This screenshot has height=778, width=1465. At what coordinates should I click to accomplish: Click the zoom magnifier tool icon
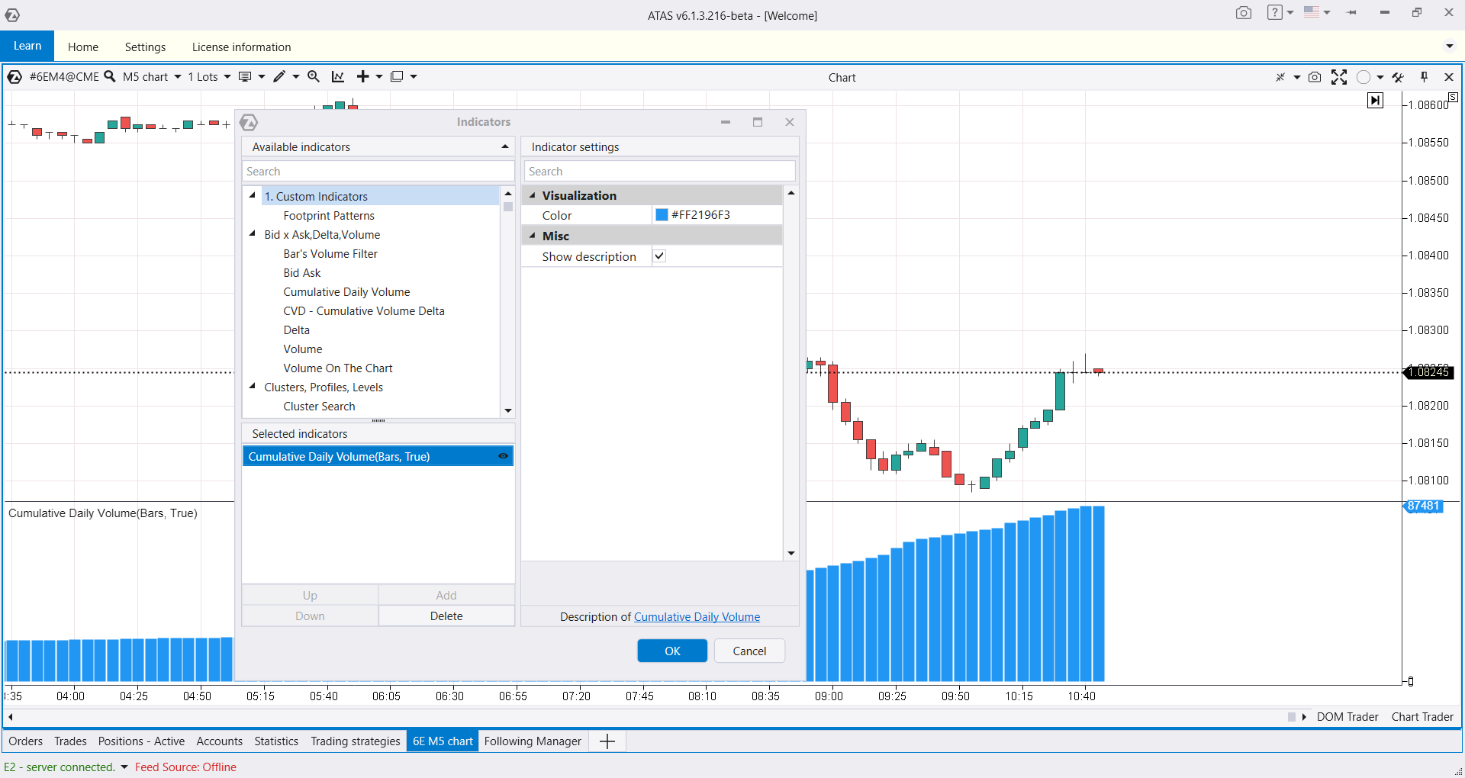[313, 76]
